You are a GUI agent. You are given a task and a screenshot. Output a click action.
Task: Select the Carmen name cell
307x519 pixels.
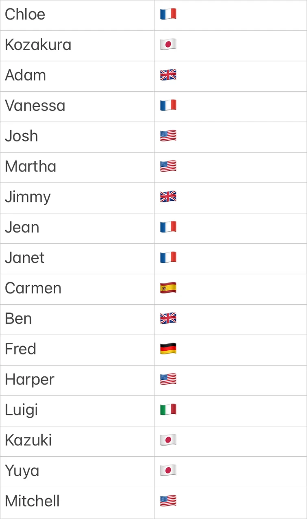(33, 288)
